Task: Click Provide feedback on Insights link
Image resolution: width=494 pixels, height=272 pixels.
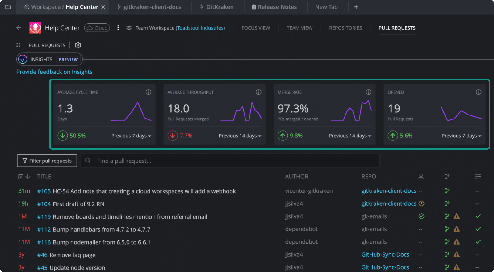Action: pyautogui.click(x=54, y=72)
